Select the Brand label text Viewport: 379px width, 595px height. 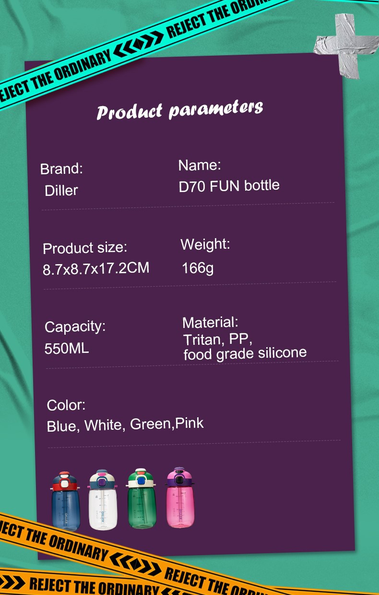(x=61, y=169)
